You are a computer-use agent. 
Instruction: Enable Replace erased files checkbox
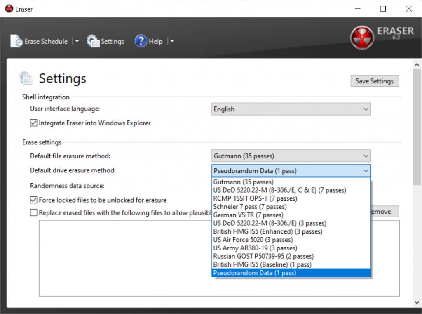33,213
